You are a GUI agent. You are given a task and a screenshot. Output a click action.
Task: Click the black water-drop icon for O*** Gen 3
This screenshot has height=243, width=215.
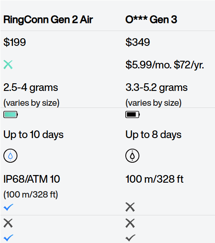click(132, 155)
